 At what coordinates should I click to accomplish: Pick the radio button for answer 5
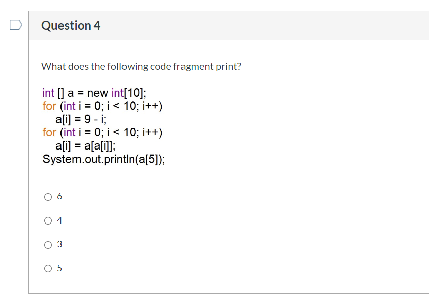click(x=48, y=268)
